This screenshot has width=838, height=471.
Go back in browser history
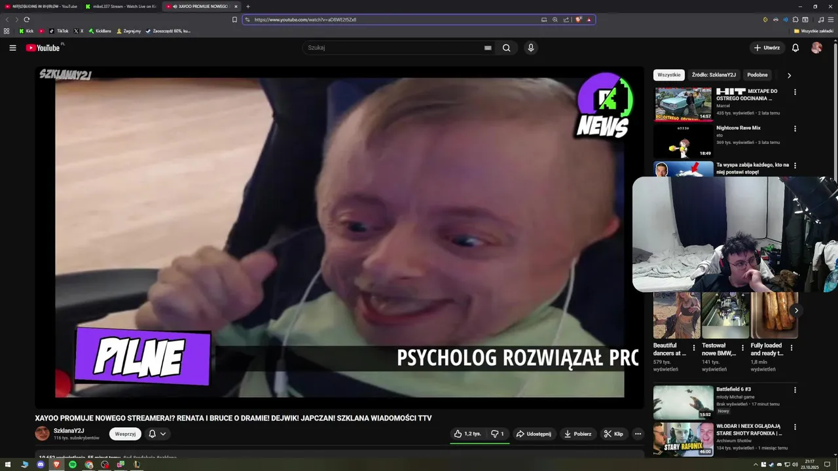pos(7,20)
